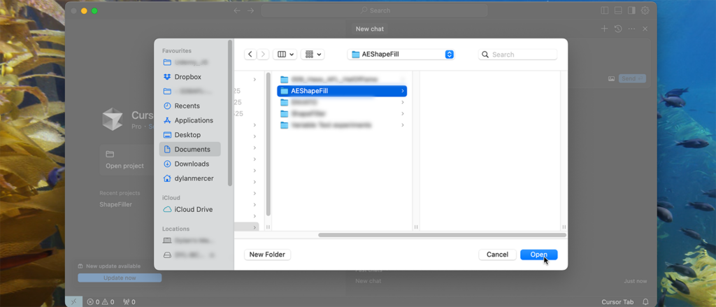Click the Open project card in Cursor
This screenshot has height=307, width=716.
tap(127, 160)
